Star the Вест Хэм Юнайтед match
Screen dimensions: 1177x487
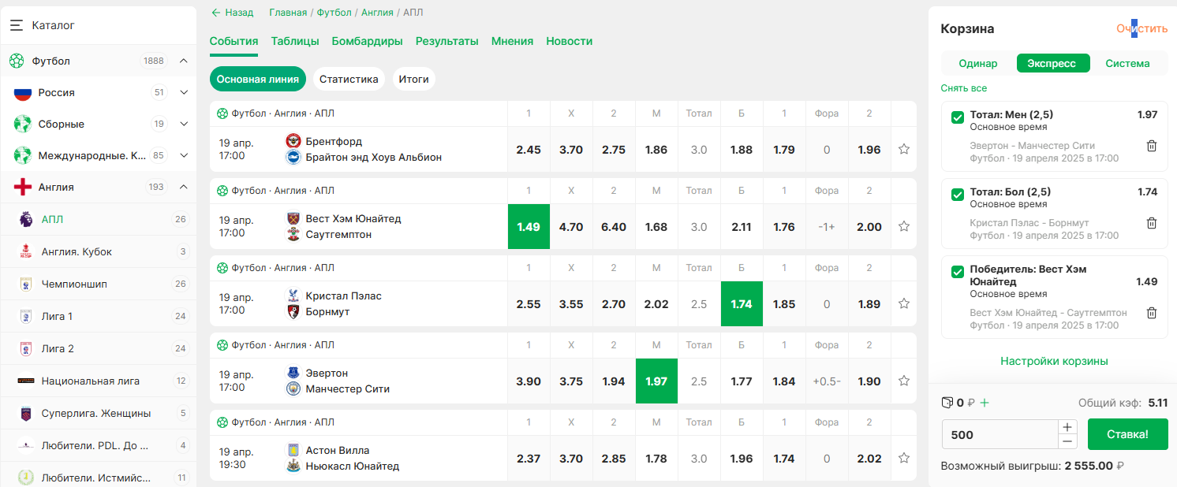pyautogui.click(x=904, y=226)
